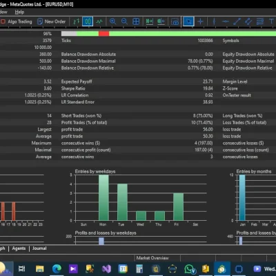Click the 'Short Trades (won %)' label
Viewport: 276px width, 276px height.
pos(81,116)
